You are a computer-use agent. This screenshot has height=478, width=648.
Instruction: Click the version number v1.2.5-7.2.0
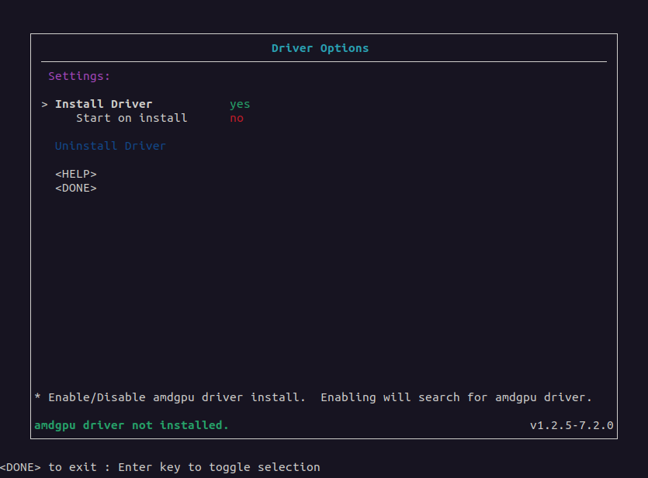point(571,425)
